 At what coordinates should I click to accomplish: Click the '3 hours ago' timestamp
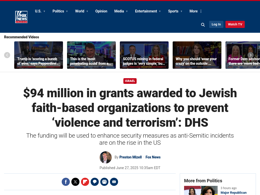tap(229, 188)
